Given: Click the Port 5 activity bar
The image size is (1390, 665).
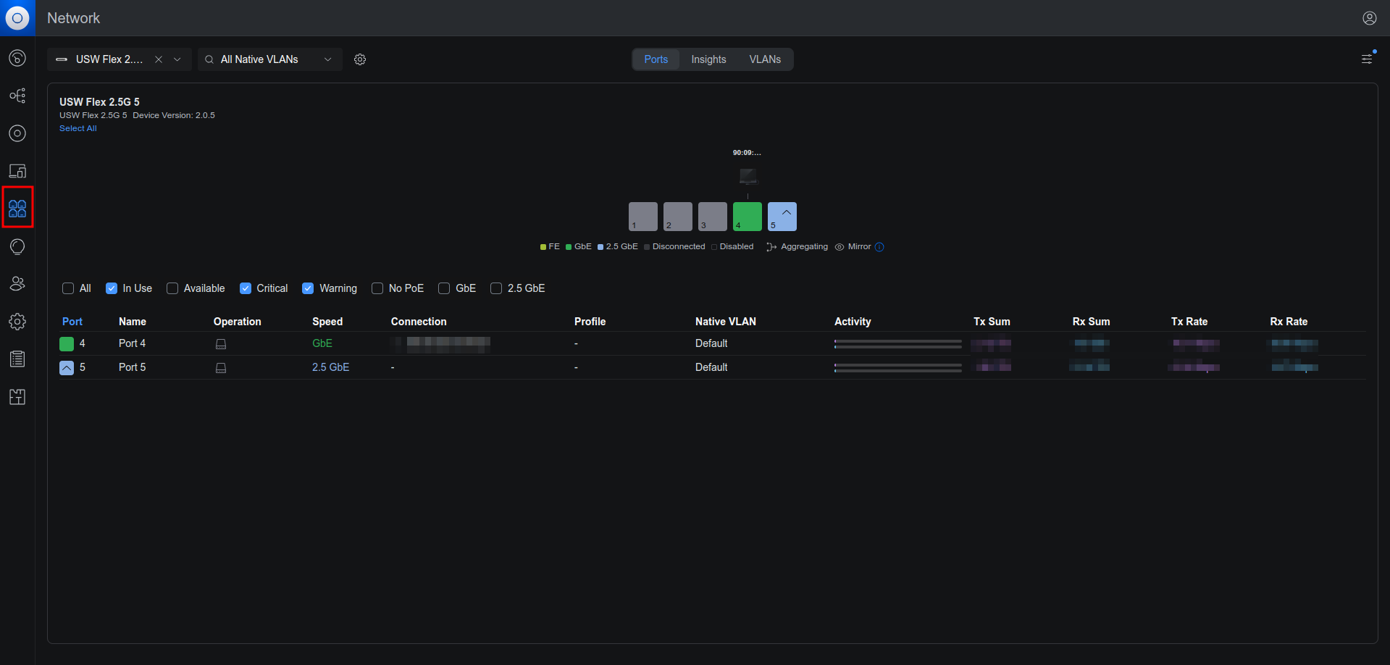Looking at the screenshot, I should click(x=898, y=368).
